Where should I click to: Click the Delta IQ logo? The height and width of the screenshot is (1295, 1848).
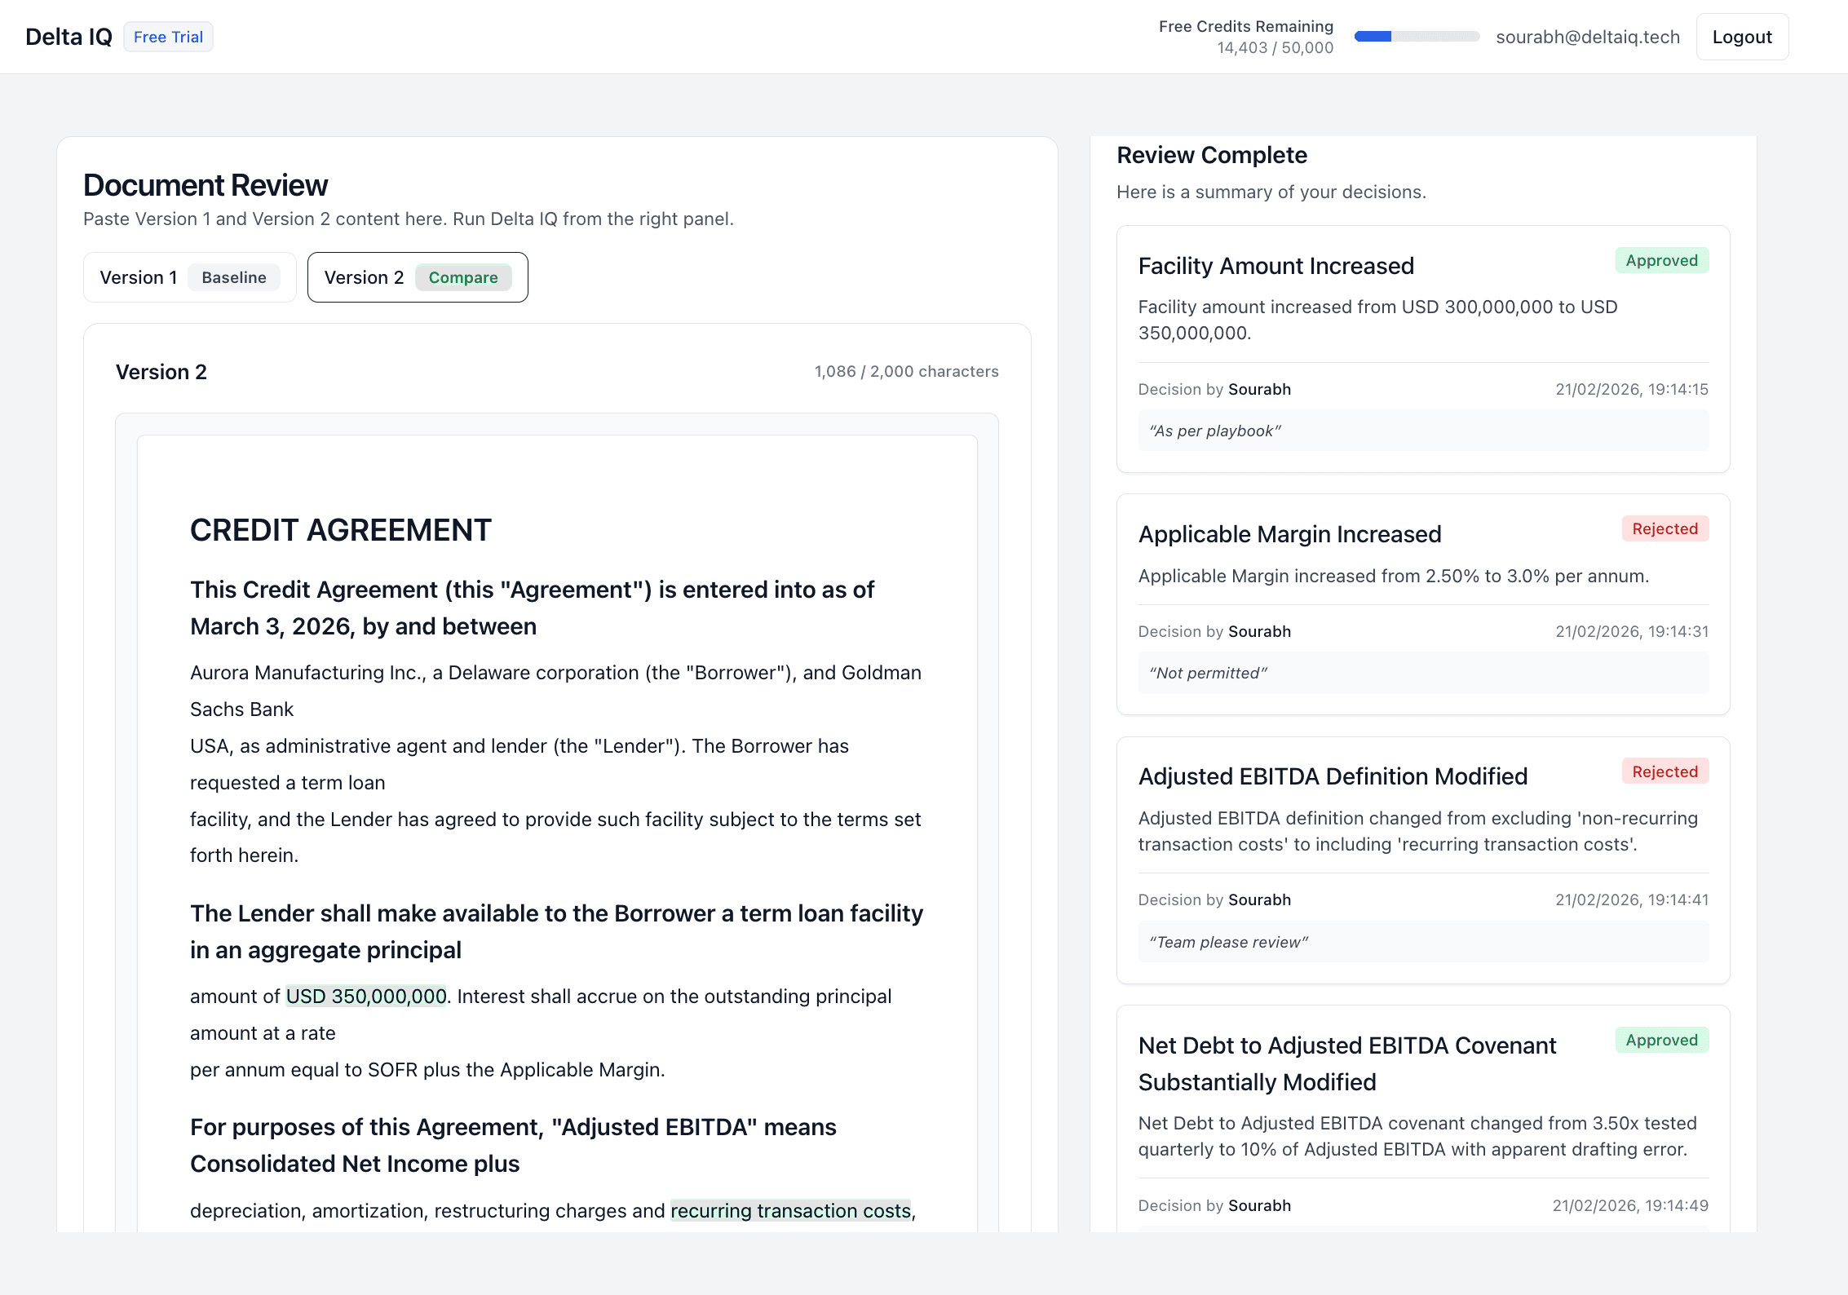pos(69,36)
